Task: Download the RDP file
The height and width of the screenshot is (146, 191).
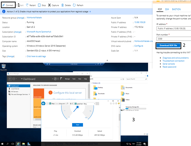Action: point(168,45)
